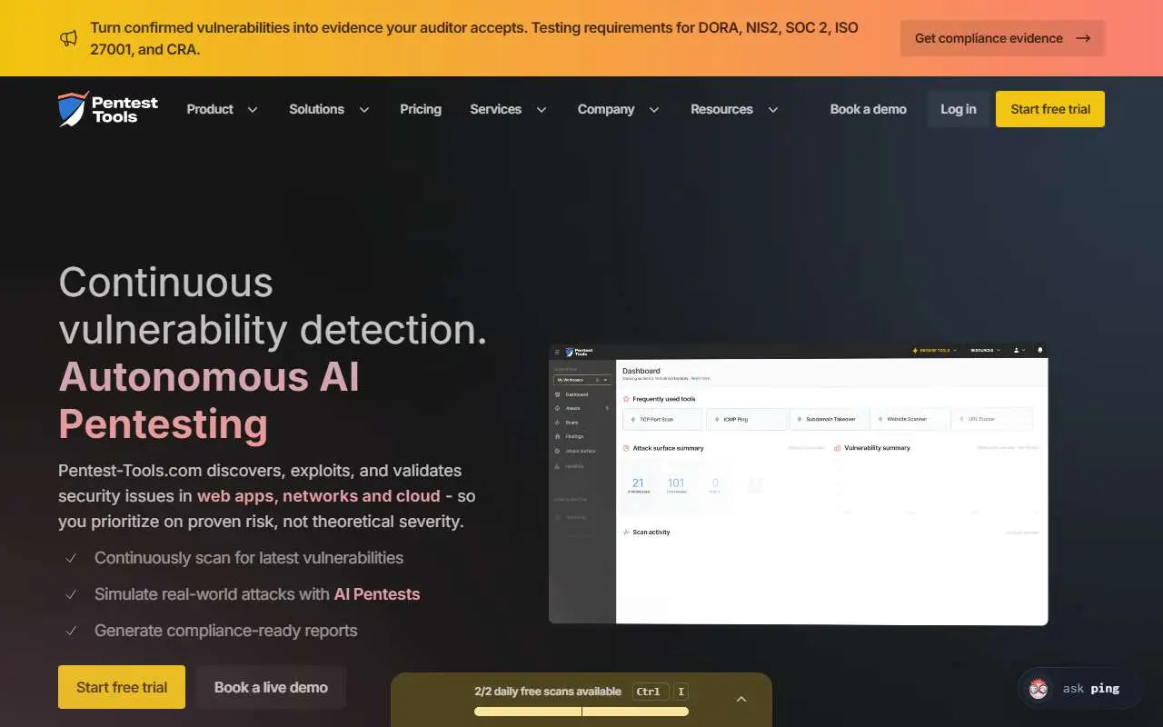This screenshot has width=1163, height=727.
Task: Choose Website Scanner in the dashboard preview
Action: point(910,419)
